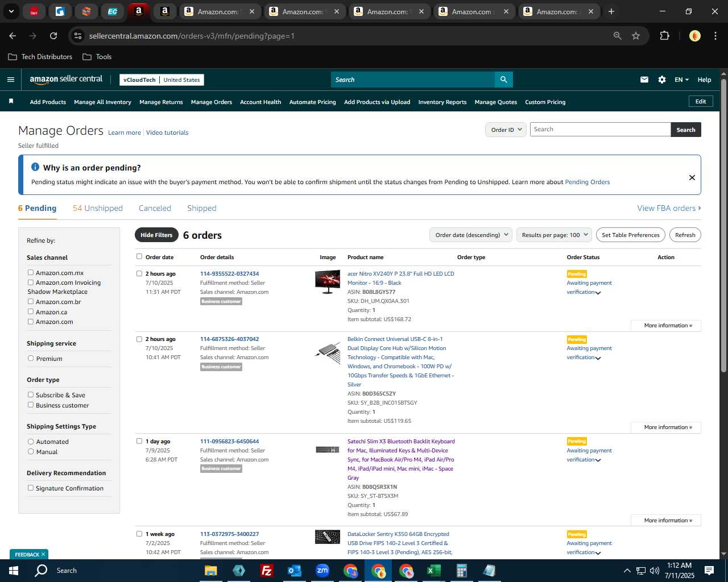This screenshot has height=582, width=728.
Task: Open a new browser tab
Action: click(611, 11)
